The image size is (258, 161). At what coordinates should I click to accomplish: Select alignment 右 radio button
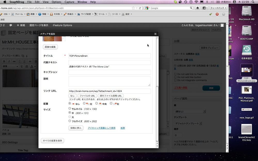click(x=111, y=104)
